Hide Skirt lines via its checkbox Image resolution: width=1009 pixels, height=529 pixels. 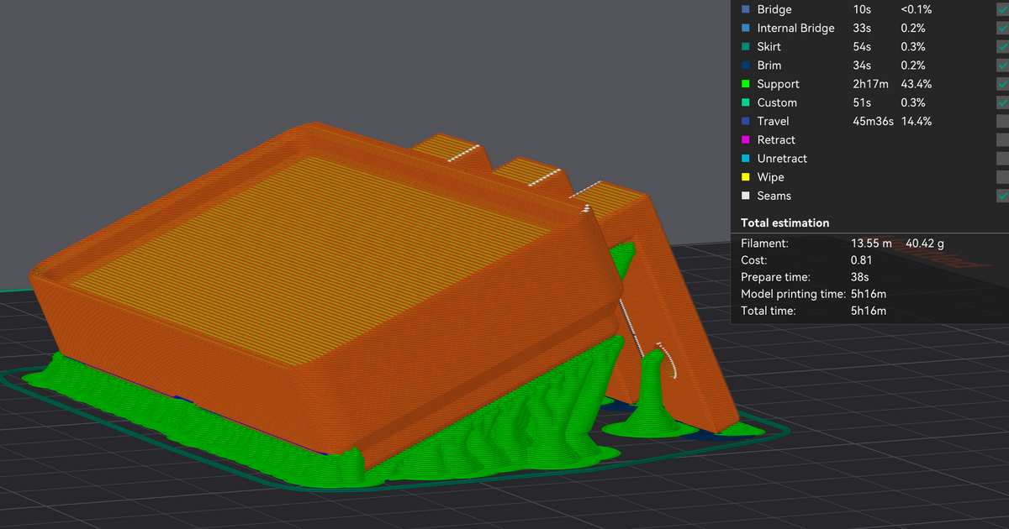(1002, 47)
